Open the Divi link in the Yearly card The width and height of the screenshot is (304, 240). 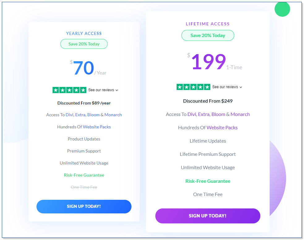click(x=69, y=114)
